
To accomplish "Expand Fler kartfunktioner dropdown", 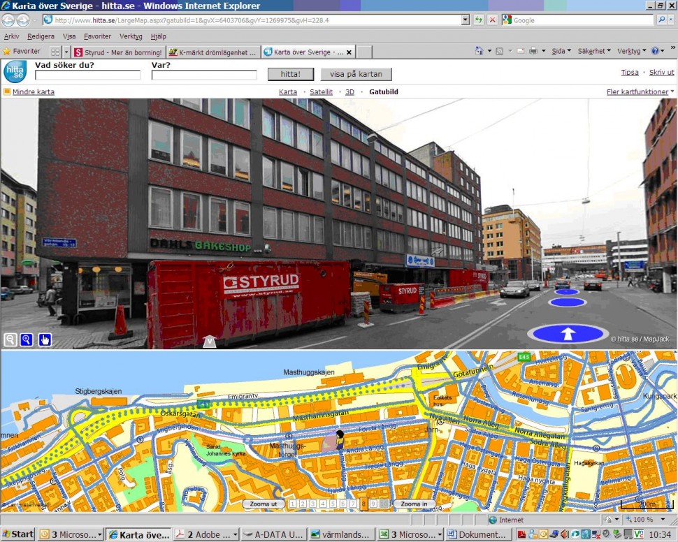I will click(640, 91).
